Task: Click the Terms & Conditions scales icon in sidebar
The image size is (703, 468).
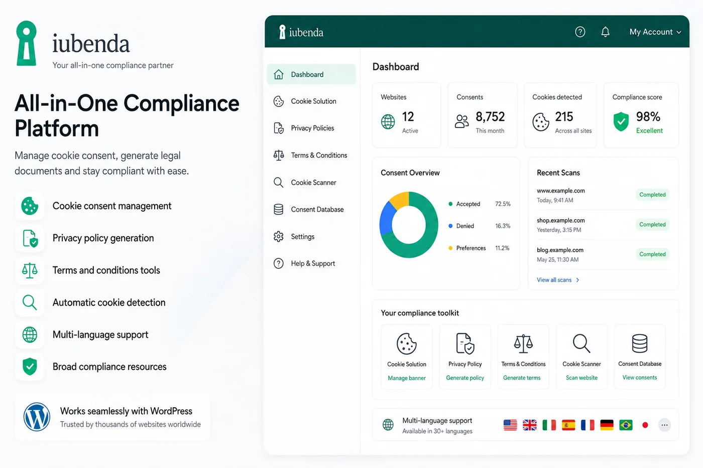Action: (x=279, y=155)
